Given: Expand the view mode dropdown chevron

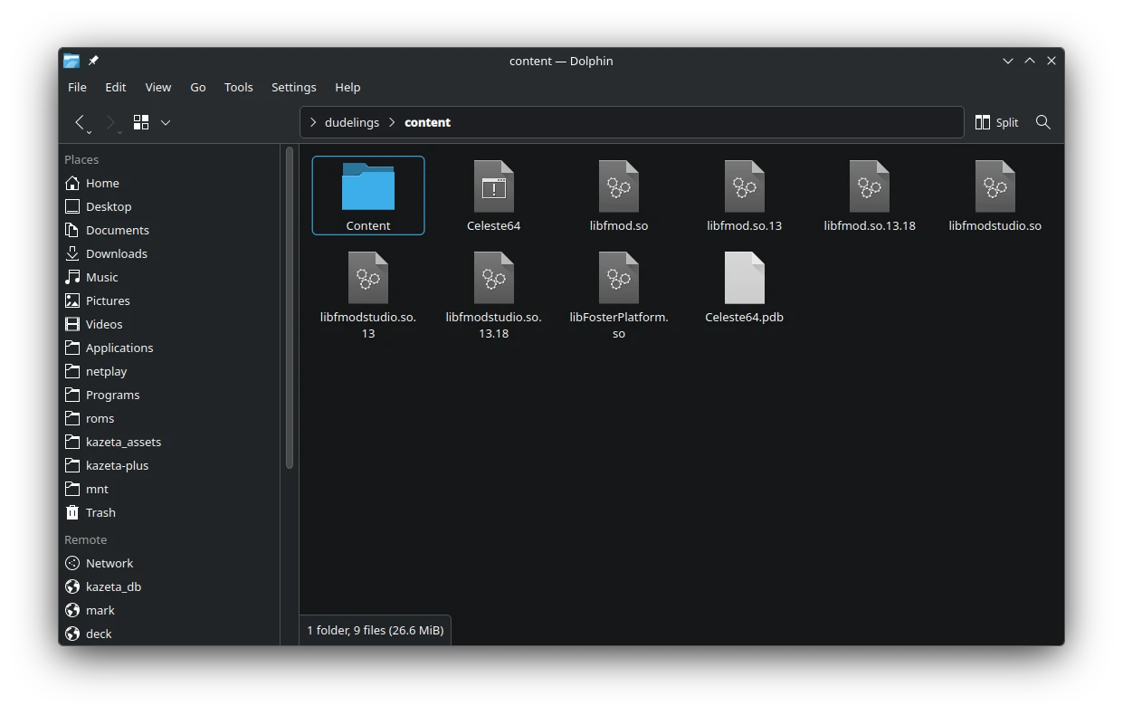Looking at the screenshot, I should [x=166, y=122].
